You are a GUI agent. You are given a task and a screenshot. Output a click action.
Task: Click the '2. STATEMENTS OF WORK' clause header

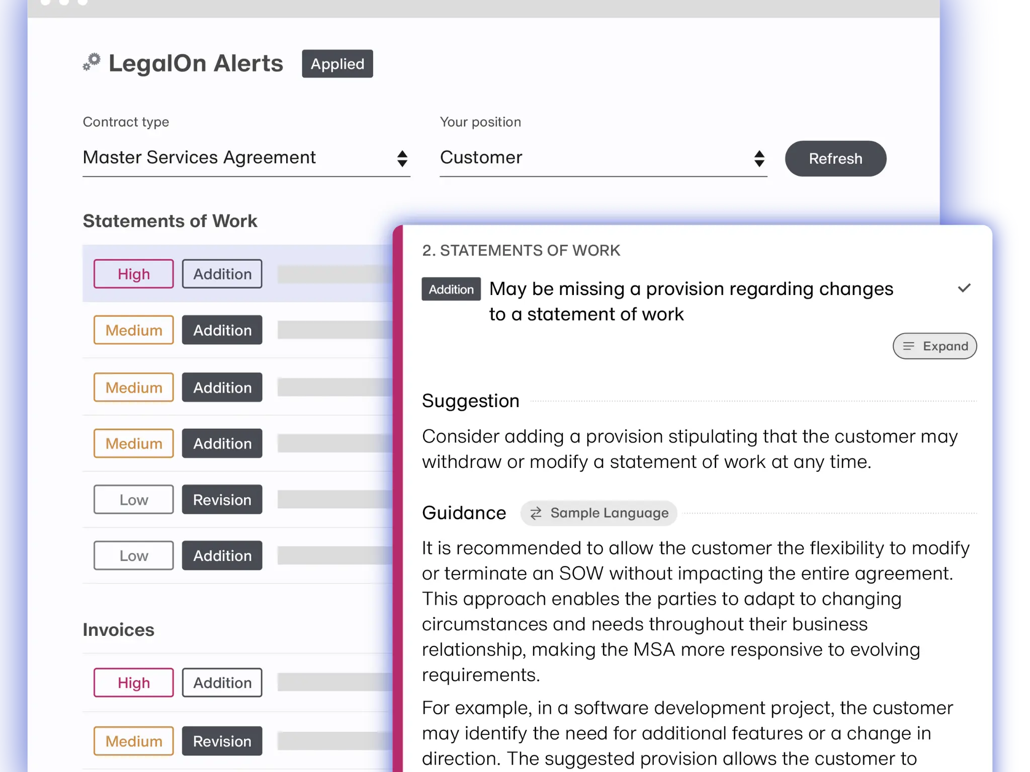521,250
